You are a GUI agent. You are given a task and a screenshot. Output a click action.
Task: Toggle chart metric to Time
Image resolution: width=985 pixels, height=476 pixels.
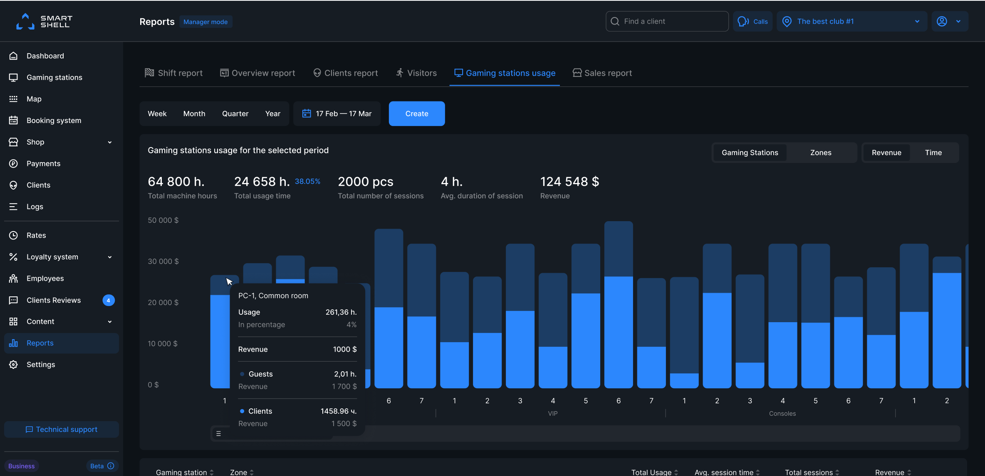933,153
